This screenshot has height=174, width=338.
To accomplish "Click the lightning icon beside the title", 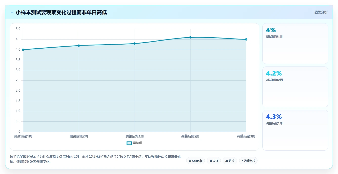I will pos(12,13).
